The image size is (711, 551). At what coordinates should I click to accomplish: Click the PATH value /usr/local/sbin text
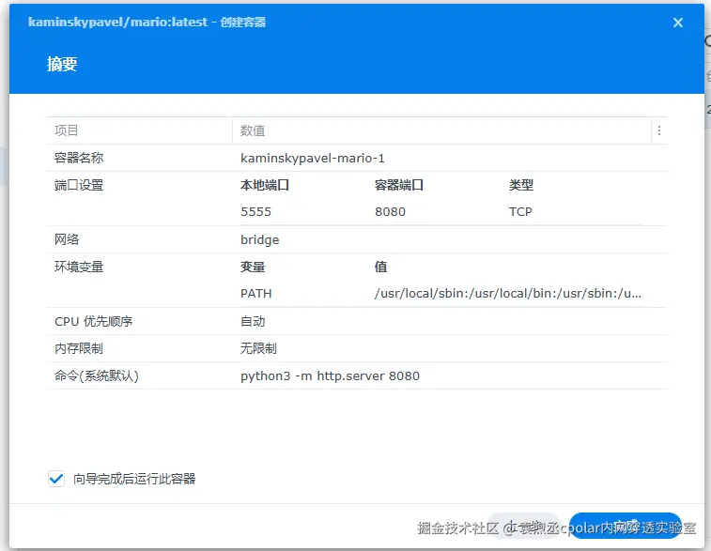click(x=508, y=294)
